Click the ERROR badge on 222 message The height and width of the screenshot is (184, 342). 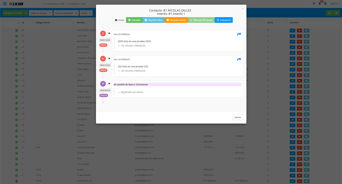[103, 70]
